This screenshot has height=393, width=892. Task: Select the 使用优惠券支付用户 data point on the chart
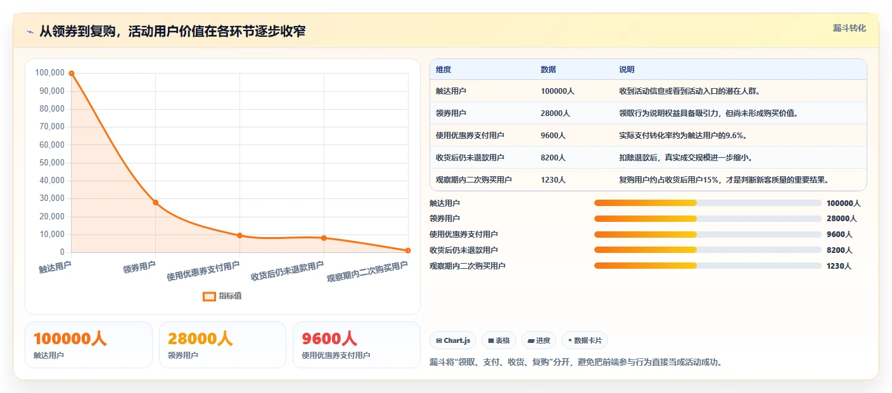(239, 235)
